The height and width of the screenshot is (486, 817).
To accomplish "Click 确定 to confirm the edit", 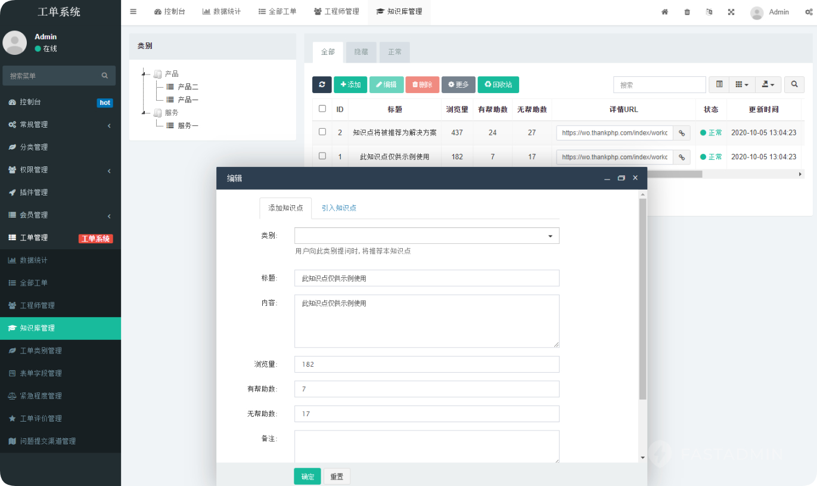I will coord(307,476).
